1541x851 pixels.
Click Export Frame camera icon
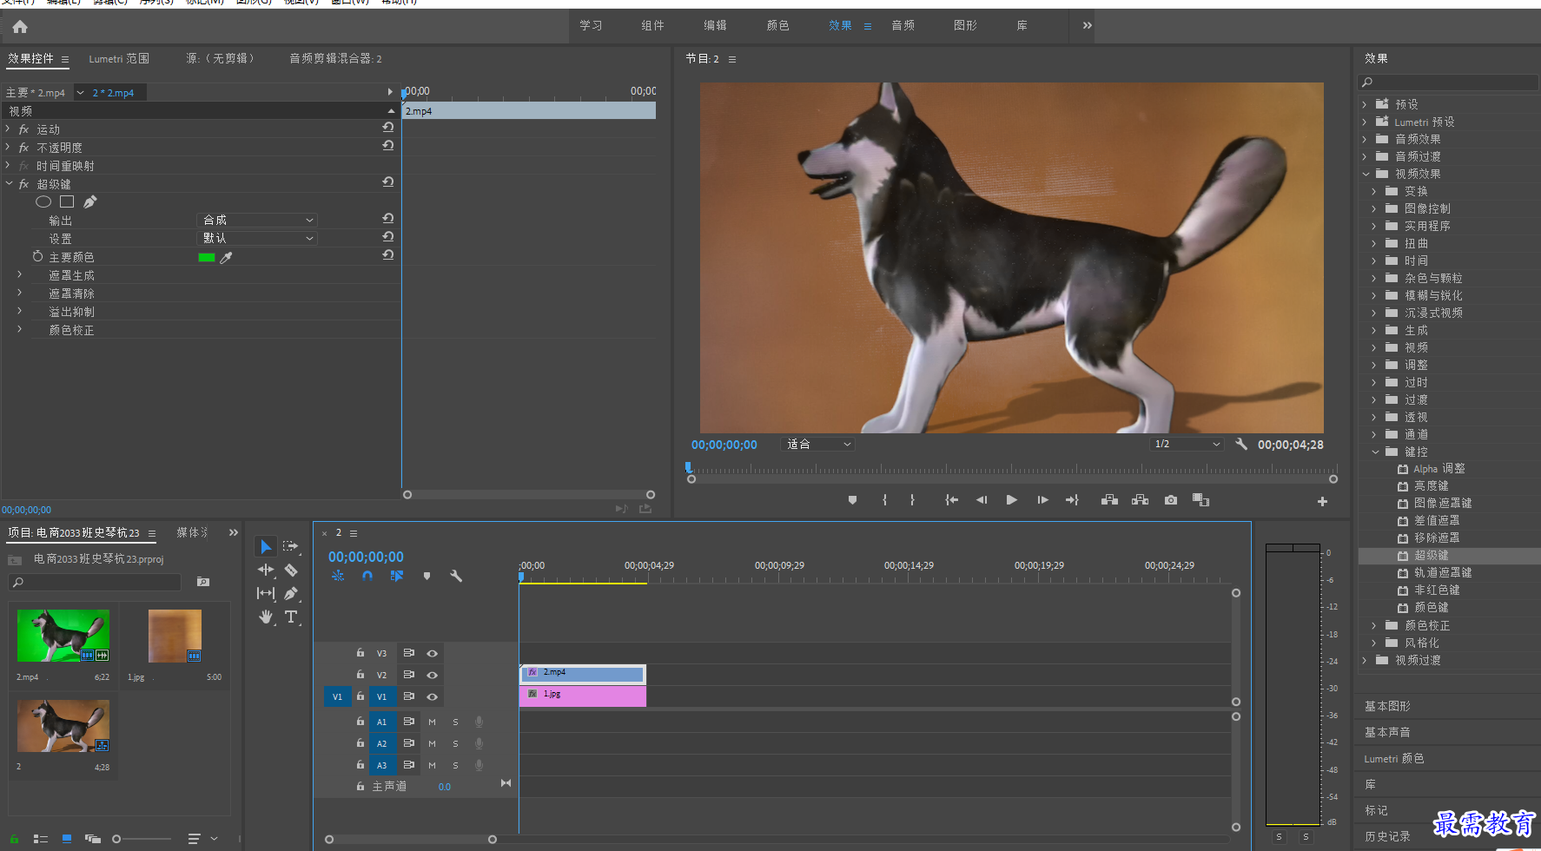[1171, 500]
